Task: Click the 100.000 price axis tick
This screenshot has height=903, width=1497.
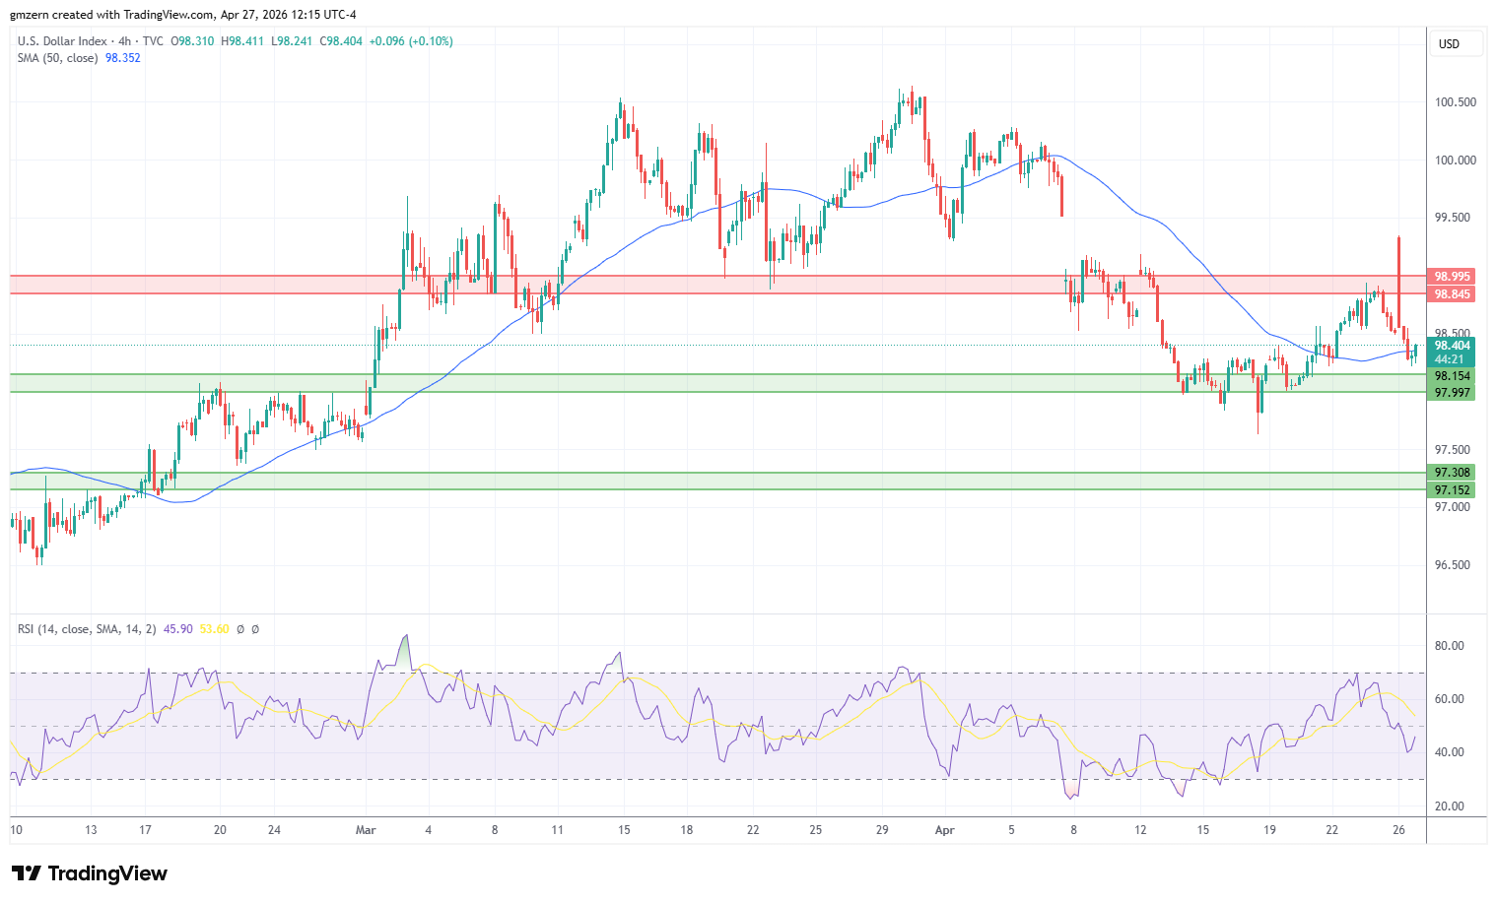Action: (x=1456, y=161)
